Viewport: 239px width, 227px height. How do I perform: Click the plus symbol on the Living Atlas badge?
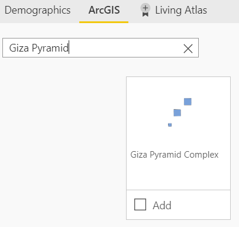[146, 8]
